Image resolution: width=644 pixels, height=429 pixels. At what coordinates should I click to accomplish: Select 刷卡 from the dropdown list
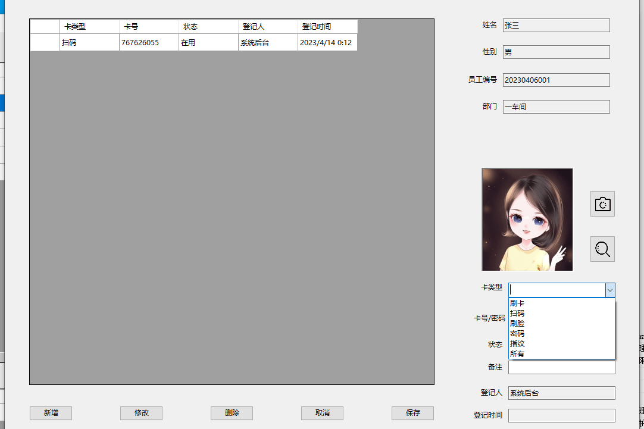tap(517, 303)
